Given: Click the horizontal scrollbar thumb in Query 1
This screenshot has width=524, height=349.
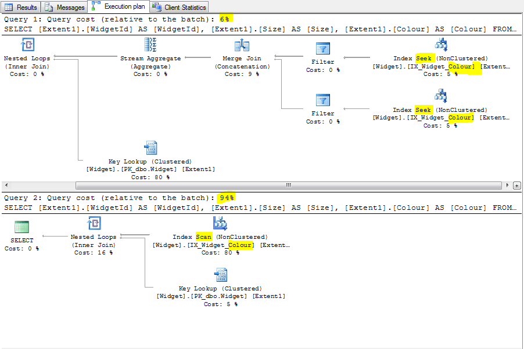Looking at the screenshot, I should coord(289,185).
